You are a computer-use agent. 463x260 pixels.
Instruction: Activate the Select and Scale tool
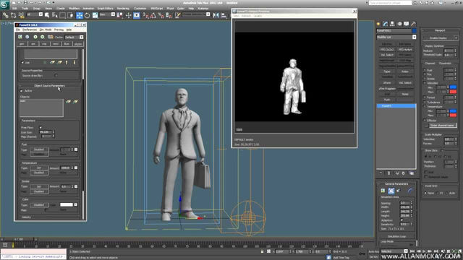(95, 15)
